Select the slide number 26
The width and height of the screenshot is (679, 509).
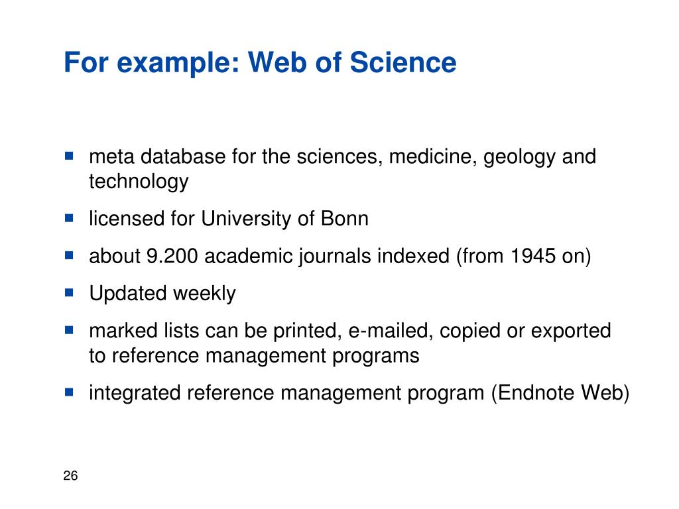[x=70, y=476]
